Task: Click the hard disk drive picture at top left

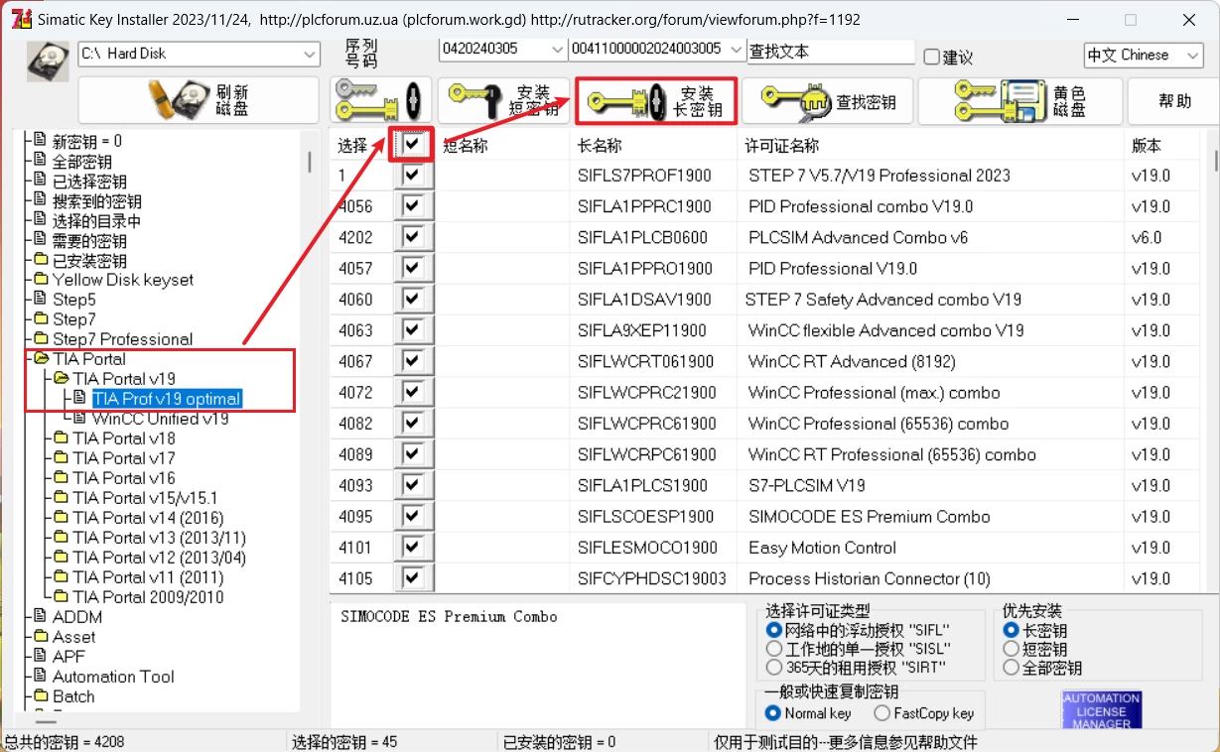Action: click(x=47, y=63)
